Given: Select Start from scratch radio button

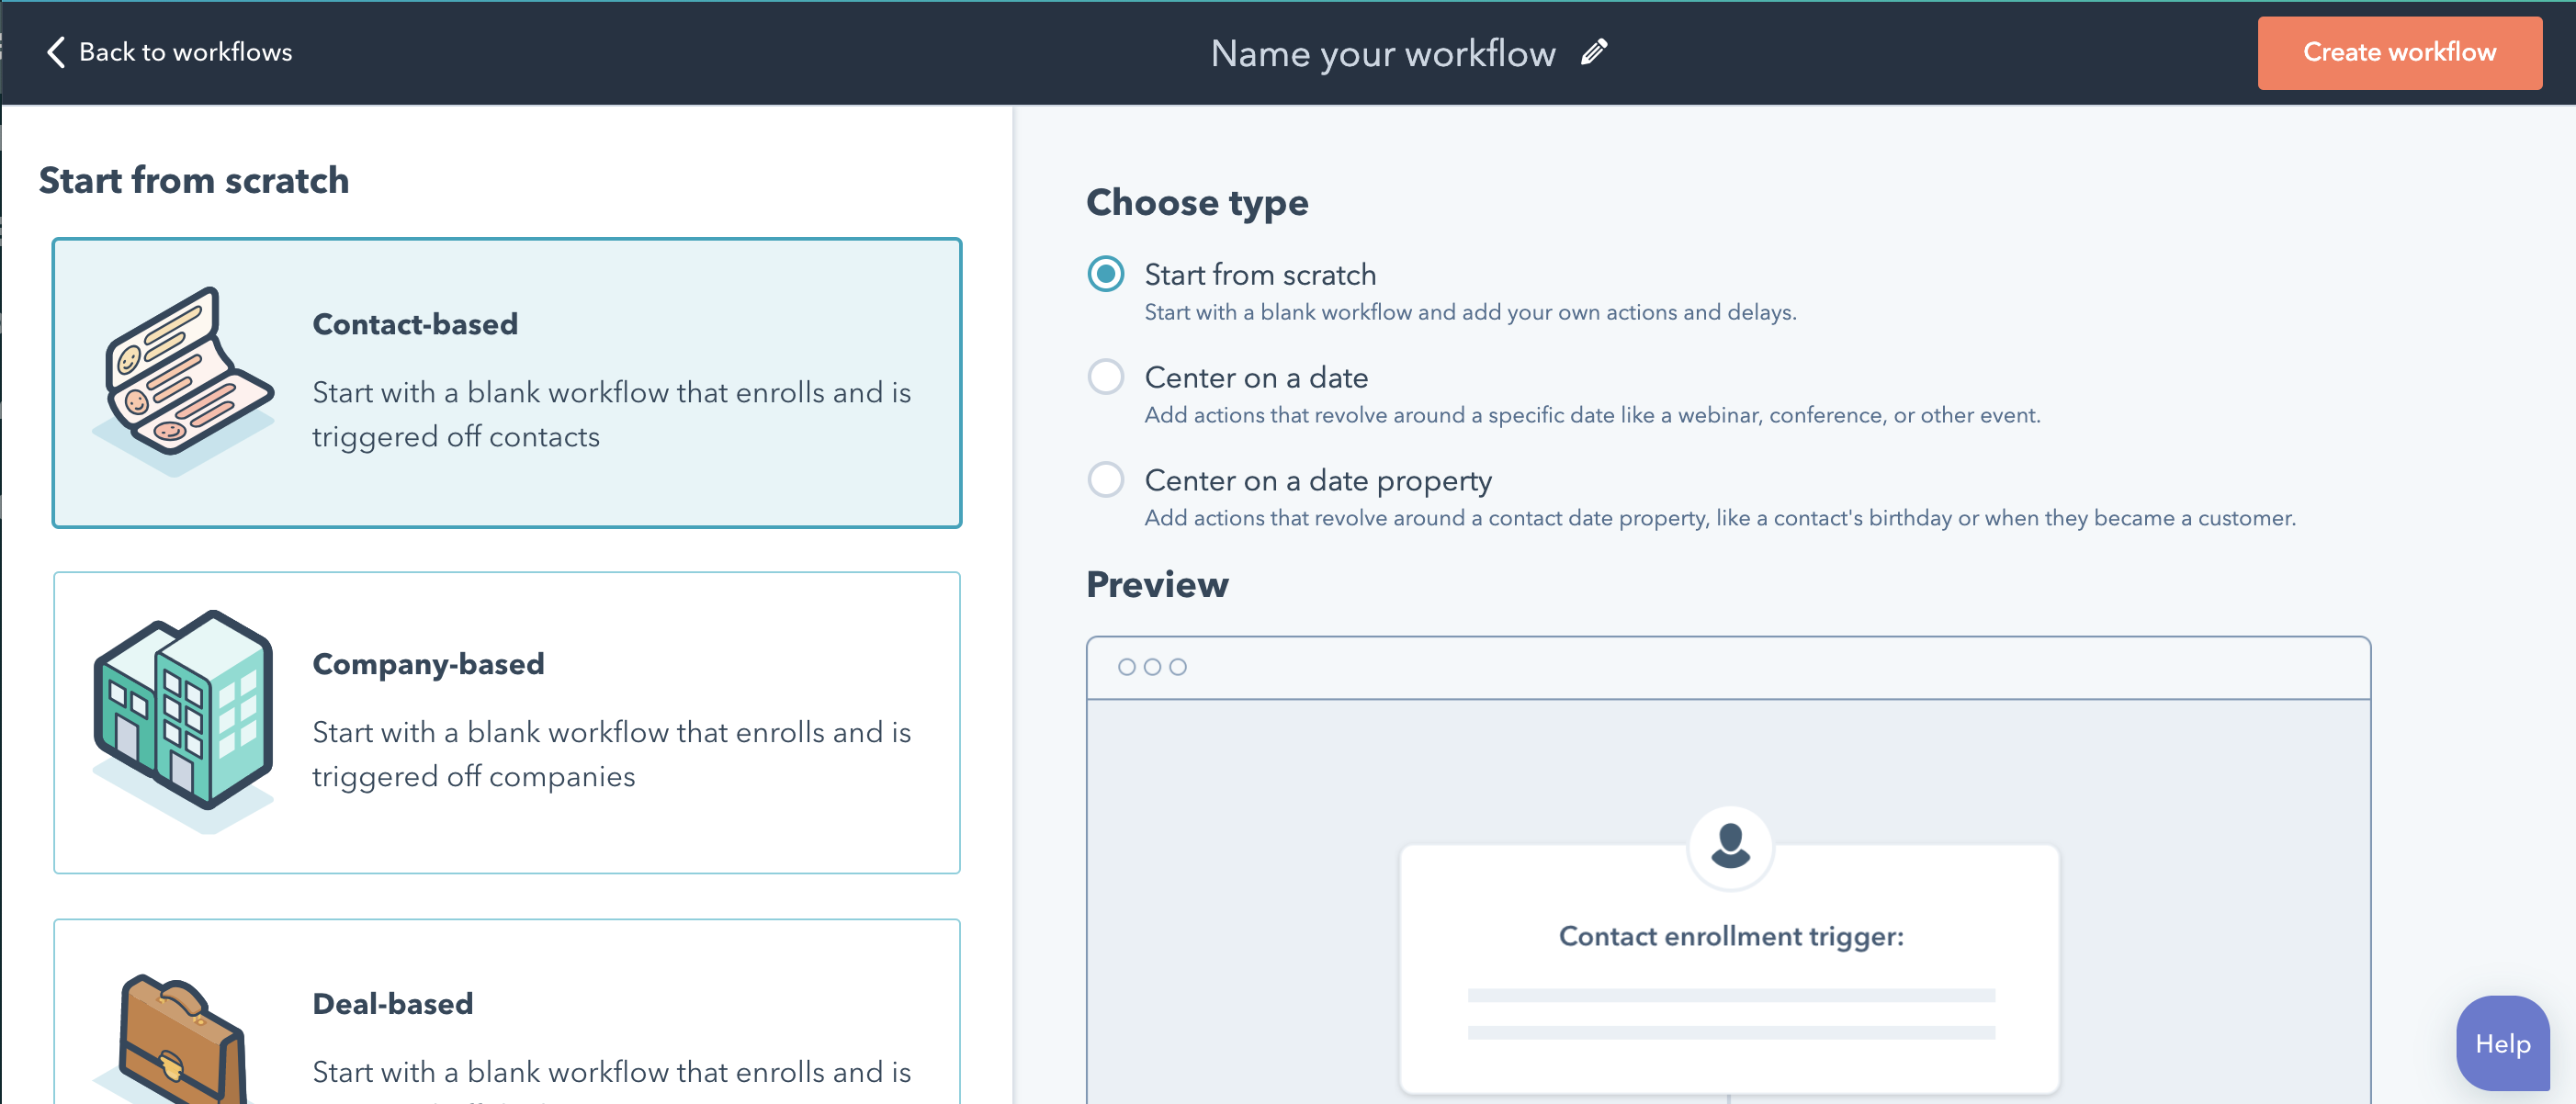Looking at the screenshot, I should [x=1106, y=274].
